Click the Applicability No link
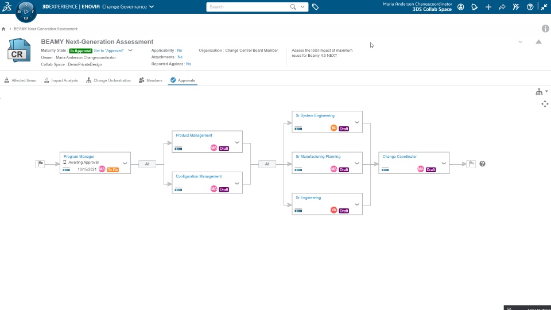This screenshot has width=551, height=310. 180,51
